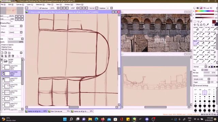Select the Blending brush preset

(x=207, y=42)
